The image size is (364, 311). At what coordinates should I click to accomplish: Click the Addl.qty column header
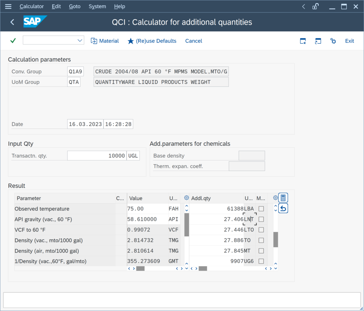216,198
